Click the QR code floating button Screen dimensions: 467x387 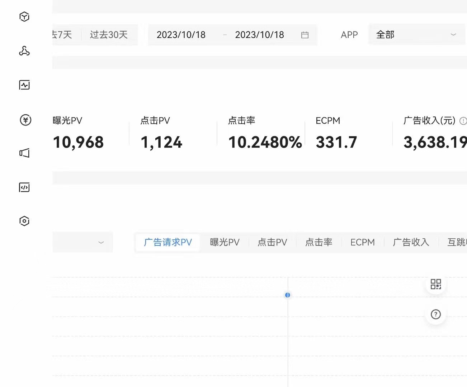tap(435, 285)
